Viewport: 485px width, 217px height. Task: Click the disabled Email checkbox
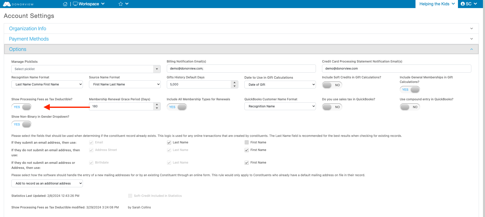(91, 142)
